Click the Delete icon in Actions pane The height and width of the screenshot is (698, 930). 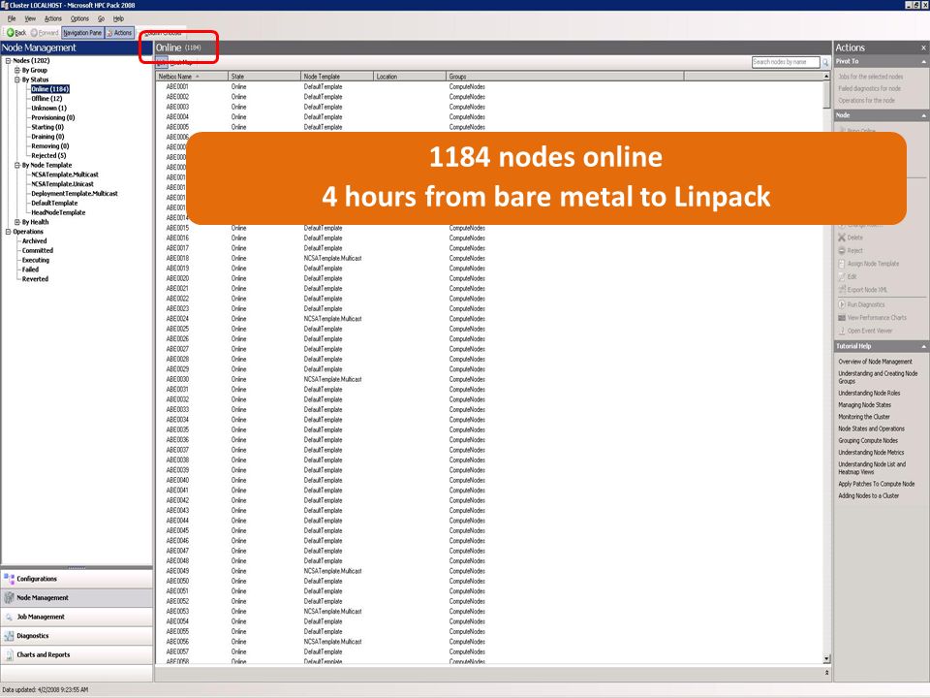pyautogui.click(x=842, y=238)
